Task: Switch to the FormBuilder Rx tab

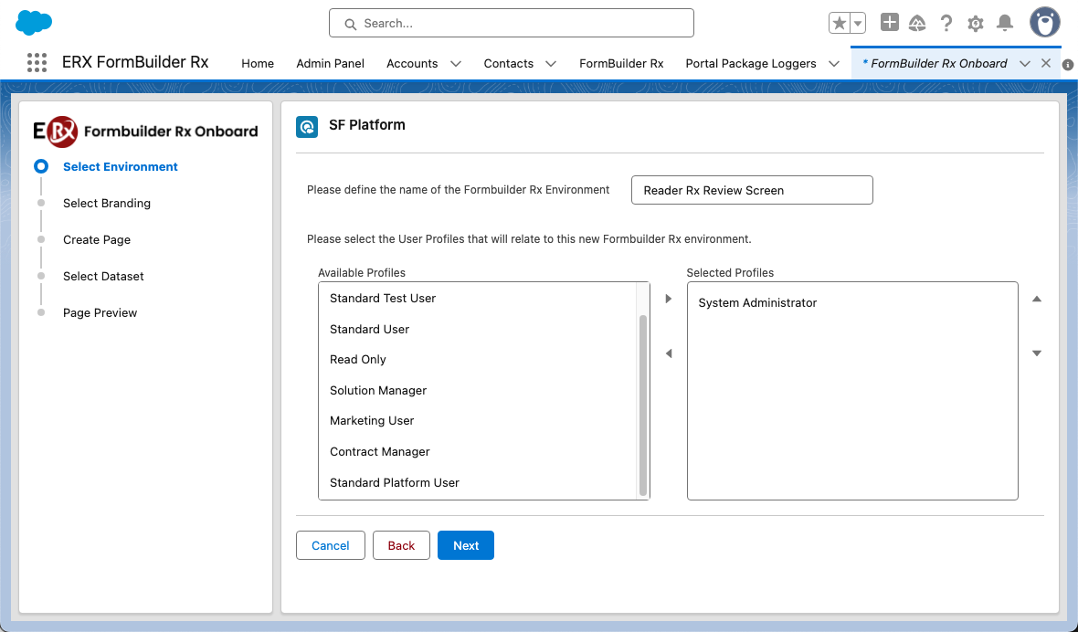Action: click(621, 63)
